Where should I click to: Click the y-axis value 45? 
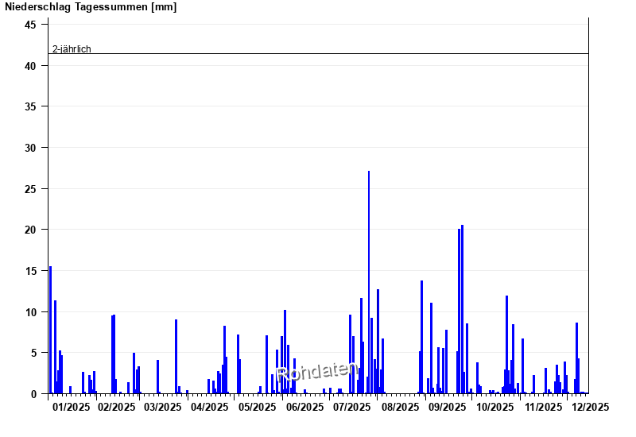(x=31, y=25)
